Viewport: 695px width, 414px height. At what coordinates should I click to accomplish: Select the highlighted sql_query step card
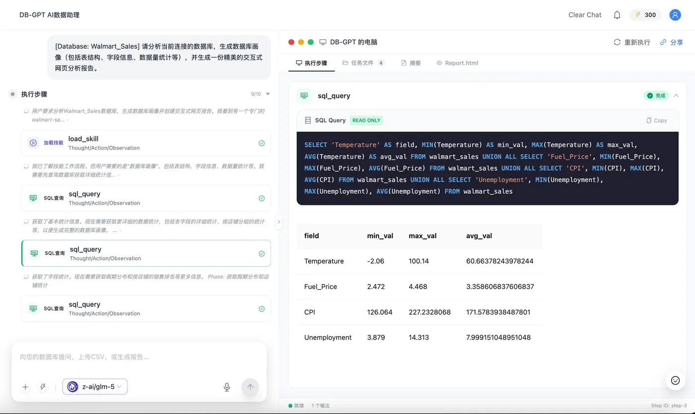(146, 253)
